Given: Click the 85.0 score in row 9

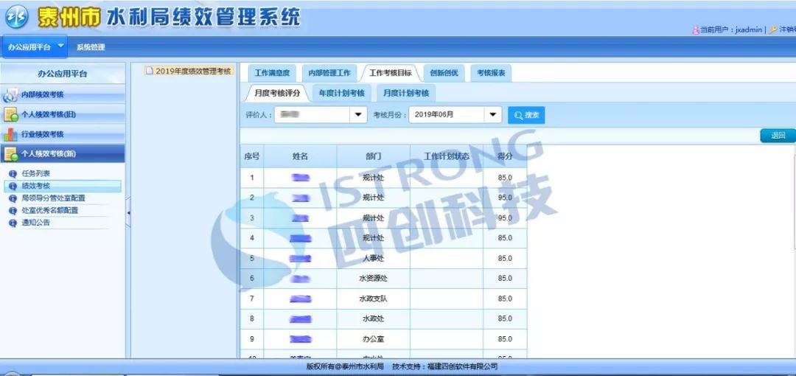Looking at the screenshot, I should [505, 339].
